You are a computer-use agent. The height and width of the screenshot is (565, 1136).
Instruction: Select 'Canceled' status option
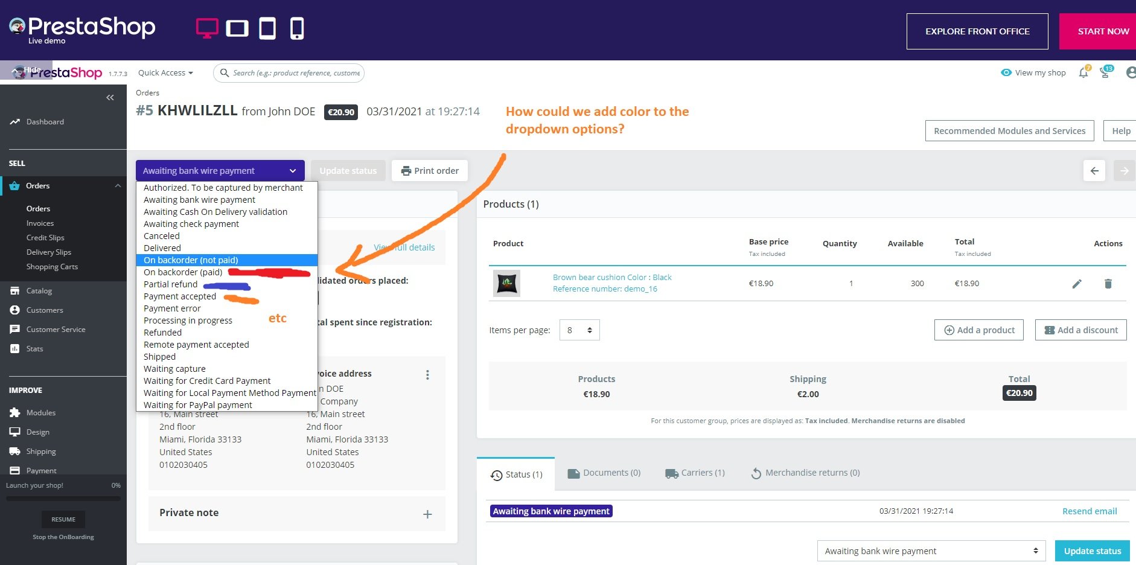tap(227, 236)
